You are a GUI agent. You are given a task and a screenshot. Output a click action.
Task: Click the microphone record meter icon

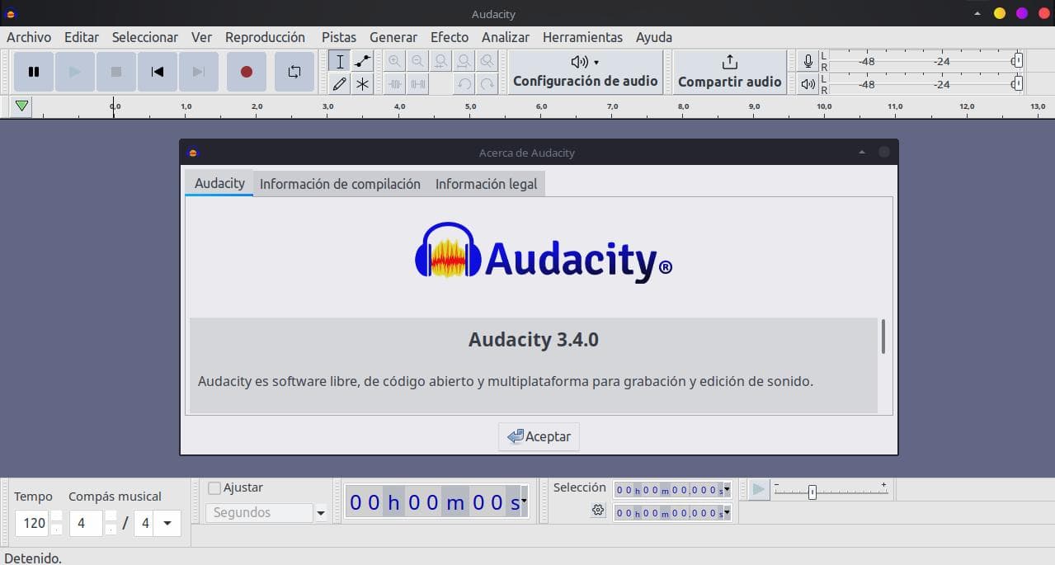808,61
